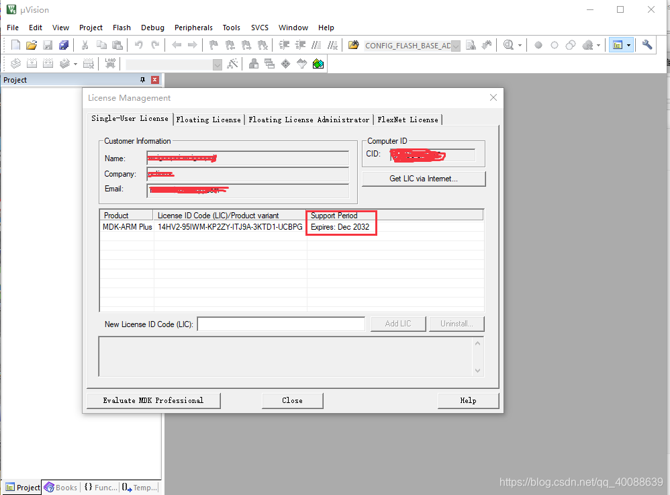Select the MDK-ARM Plus license row
Image resolution: width=670 pixels, height=495 pixels.
point(292,227)
